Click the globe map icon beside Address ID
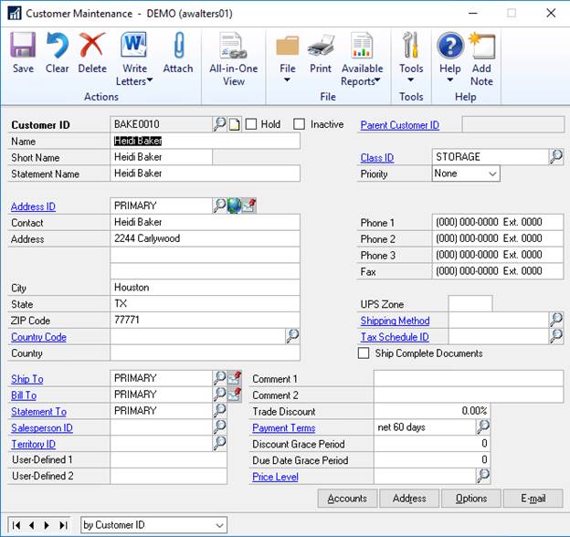 235,206
